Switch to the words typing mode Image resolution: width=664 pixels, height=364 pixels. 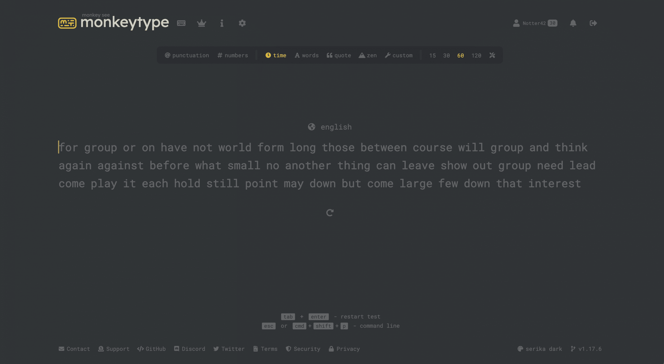coord(306,55)
